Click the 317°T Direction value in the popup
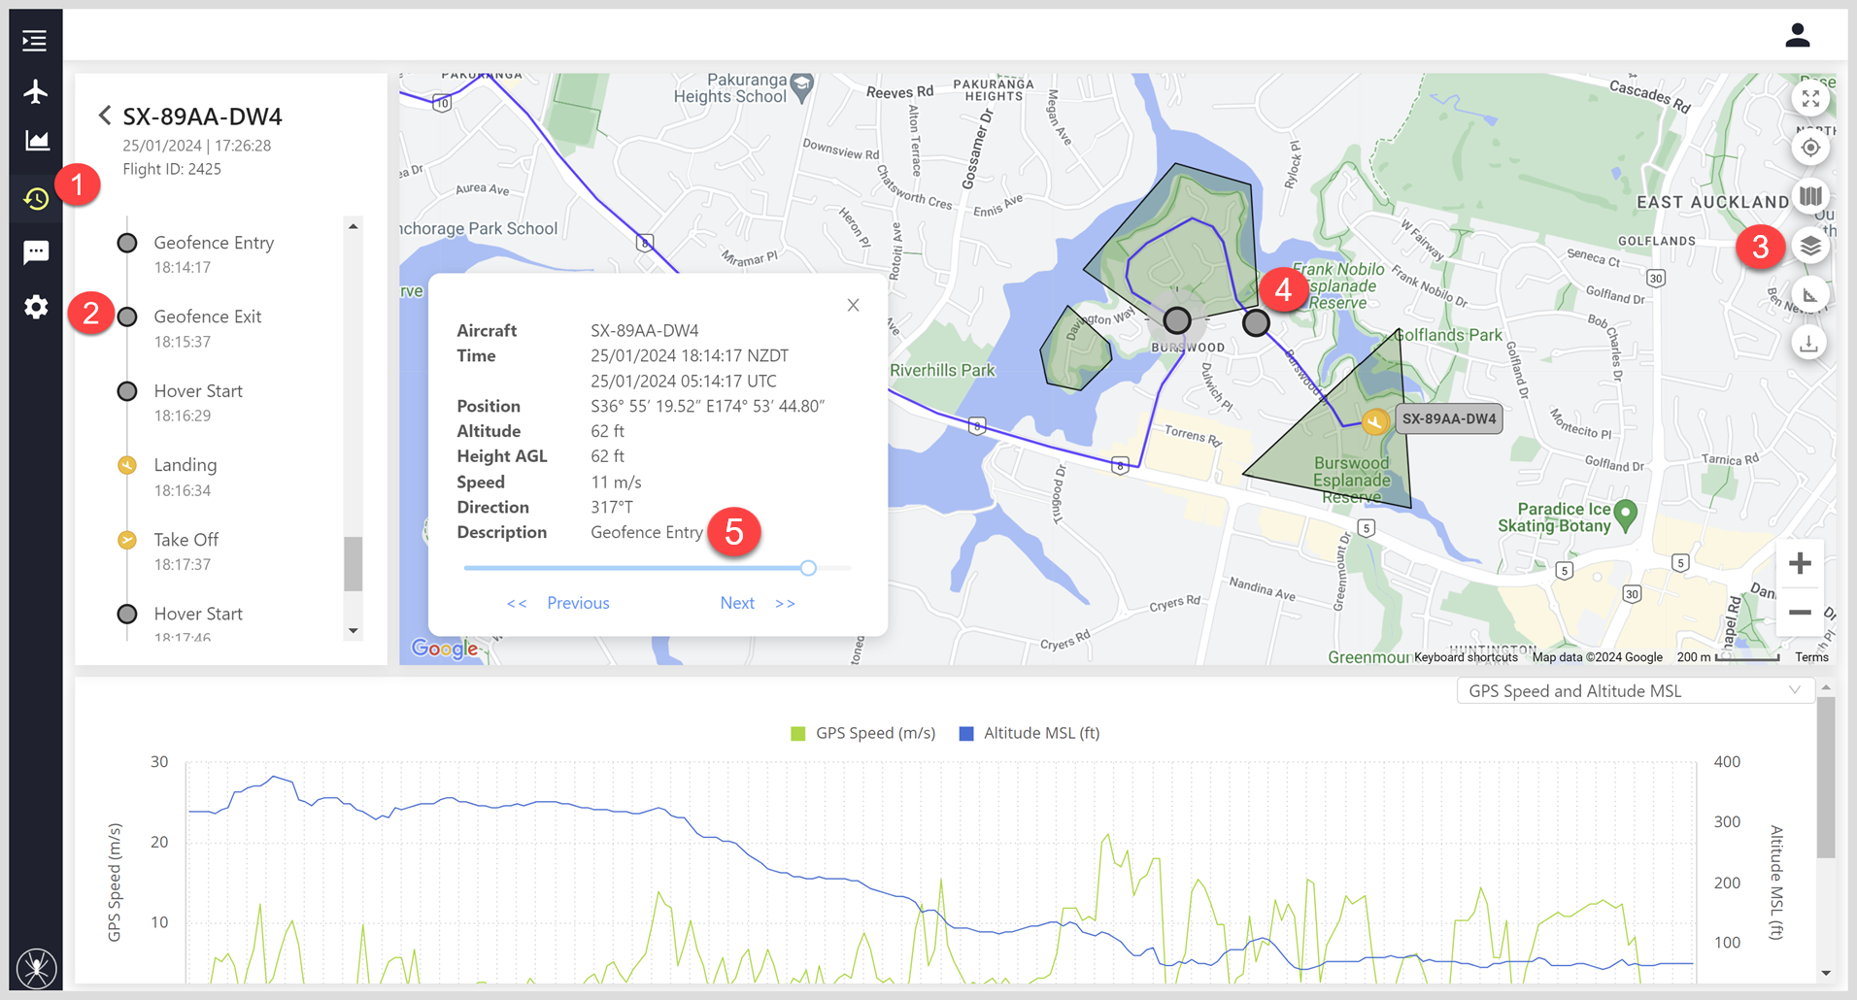Screen dimensions: 1857x1000 612,507
